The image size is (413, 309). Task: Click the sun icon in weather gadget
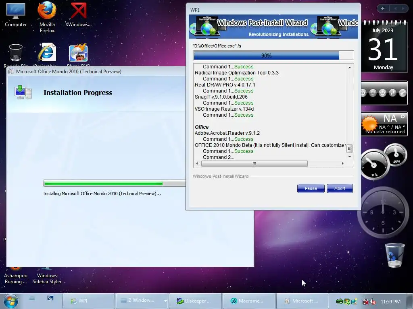click(369, 124)
